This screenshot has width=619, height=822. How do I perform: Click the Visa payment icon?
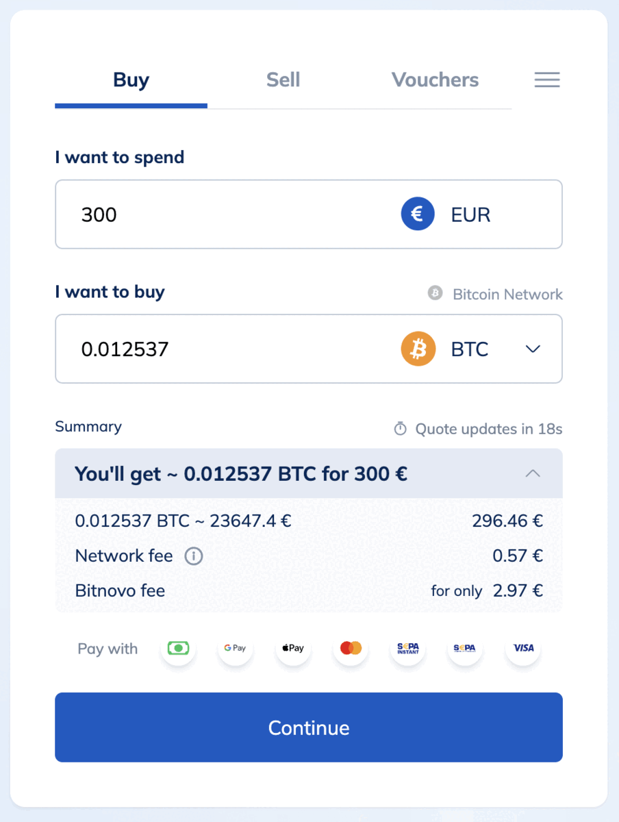(524, 648)
